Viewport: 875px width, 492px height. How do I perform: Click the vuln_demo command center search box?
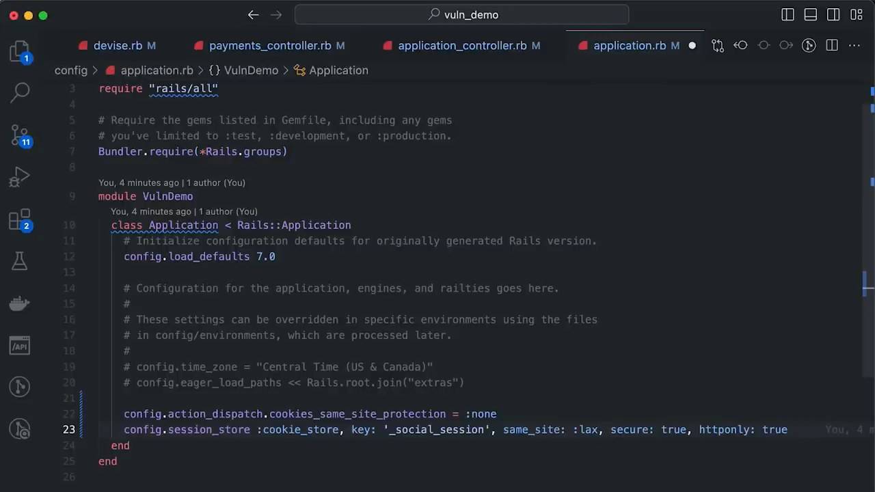pos(461,14)
